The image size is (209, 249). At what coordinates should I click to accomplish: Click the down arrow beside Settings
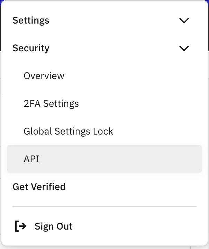(x=184, y=20)
